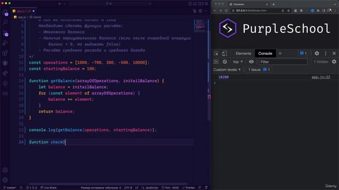Open DevTools issues badge
Viewport: 339px width, 190px height.
click(x=303, y=53)
